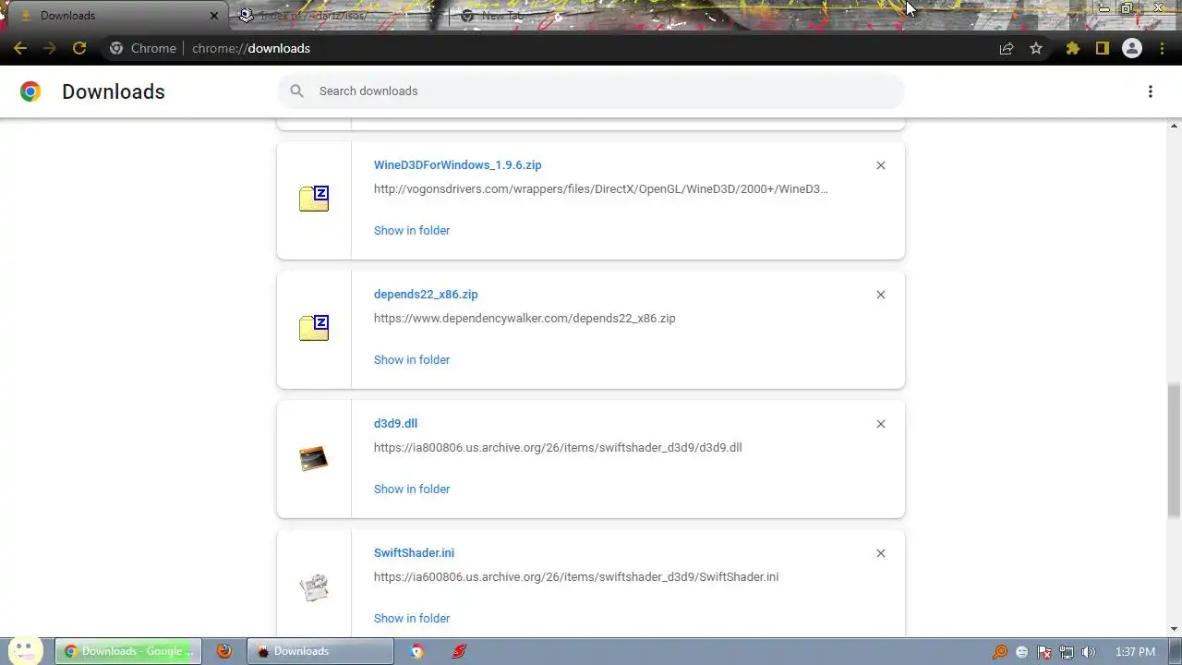Screen dimensions: 1182x665
Task: Open the depends22_x86.zip file link
Action: (x=426, y=295)
